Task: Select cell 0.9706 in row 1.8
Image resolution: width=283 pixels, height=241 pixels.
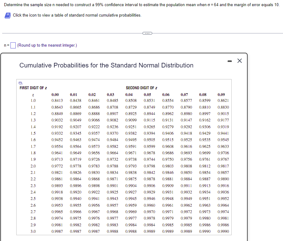Action: coord(223,153)
